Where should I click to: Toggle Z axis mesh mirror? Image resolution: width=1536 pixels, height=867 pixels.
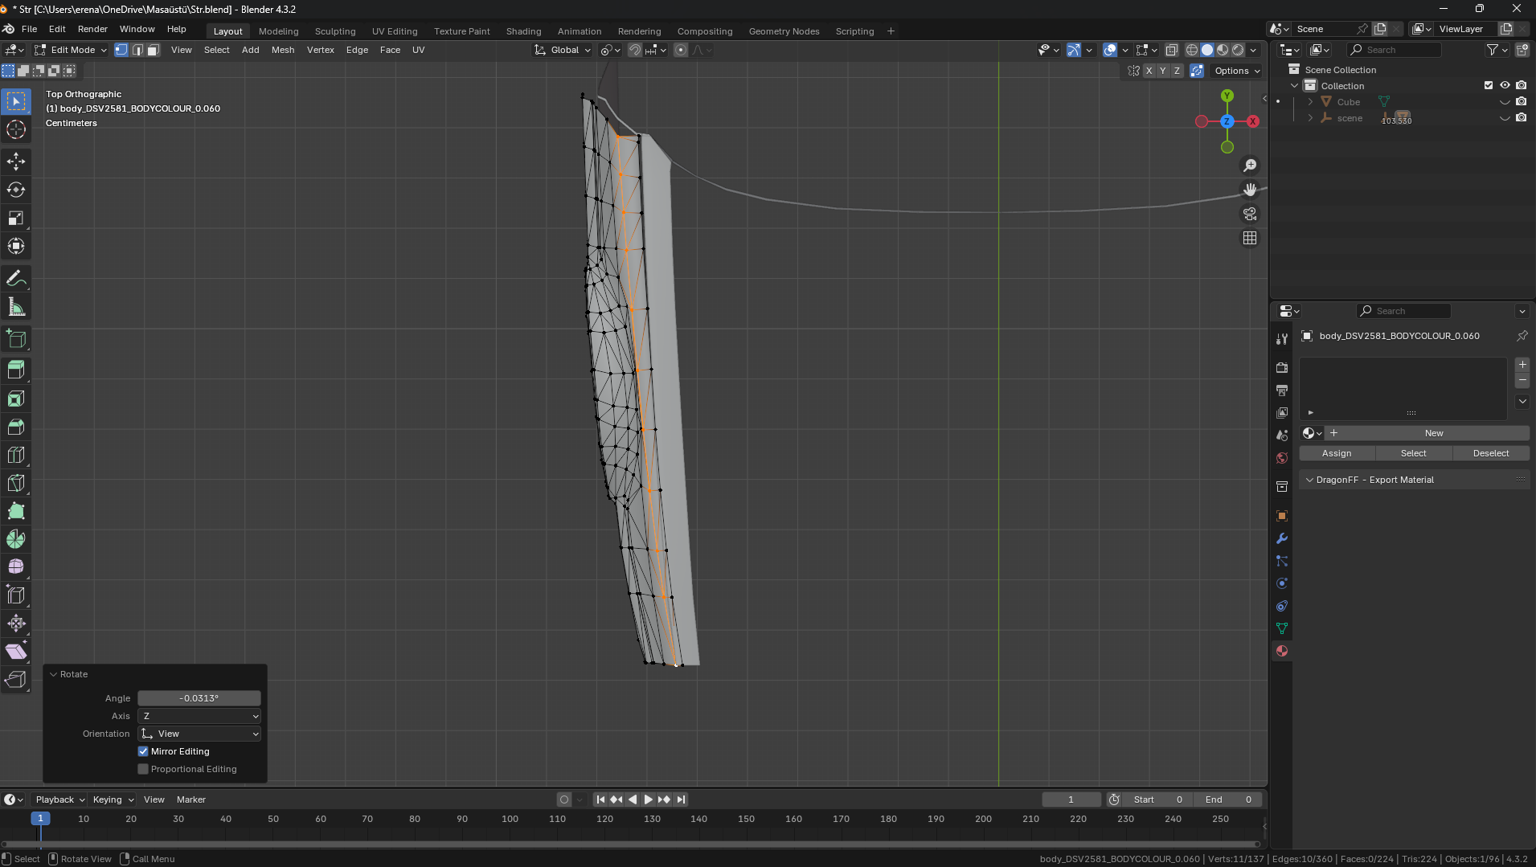coord(1177,71)
